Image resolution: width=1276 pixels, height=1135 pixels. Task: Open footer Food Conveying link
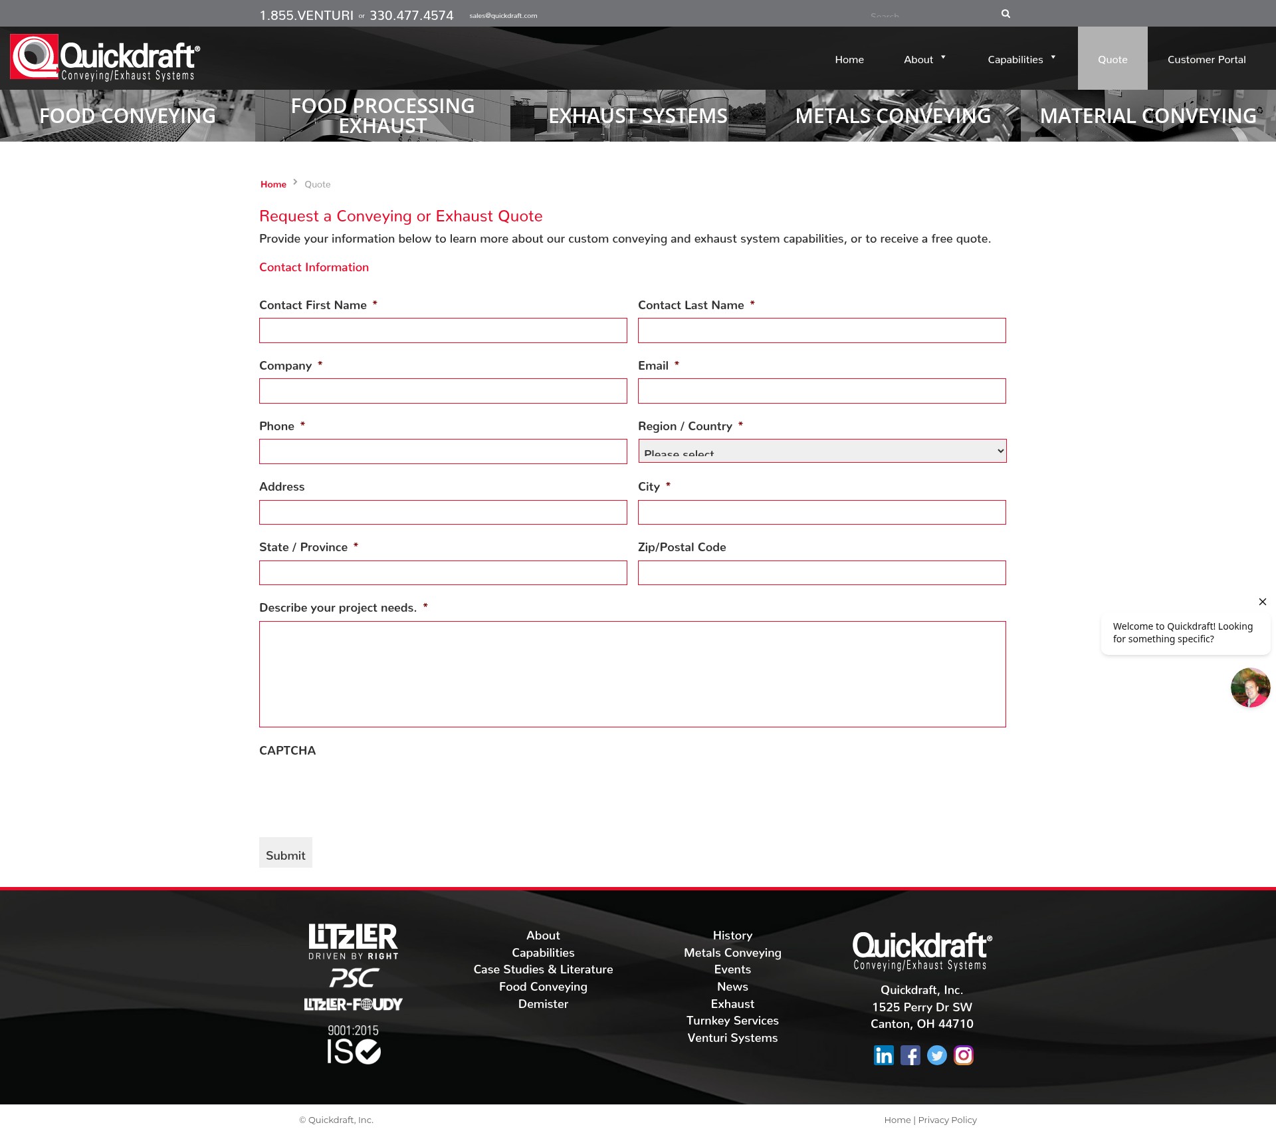click(543, 987)
